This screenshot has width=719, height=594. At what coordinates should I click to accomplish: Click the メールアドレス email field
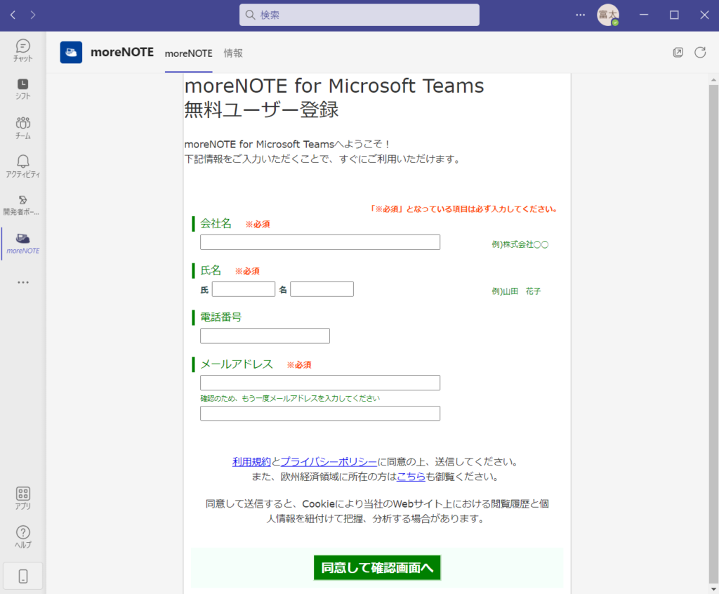tap(320, 383)
